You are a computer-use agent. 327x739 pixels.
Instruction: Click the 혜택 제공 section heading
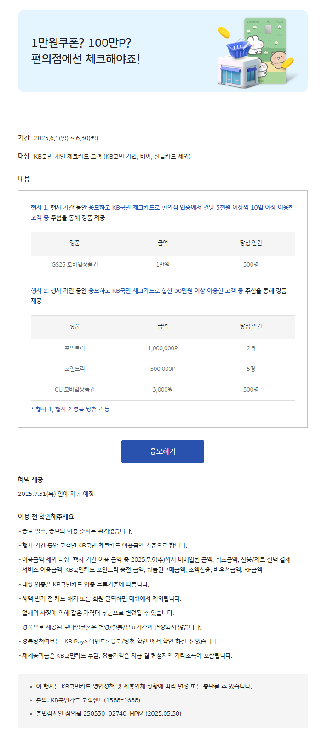click(30, 479)
